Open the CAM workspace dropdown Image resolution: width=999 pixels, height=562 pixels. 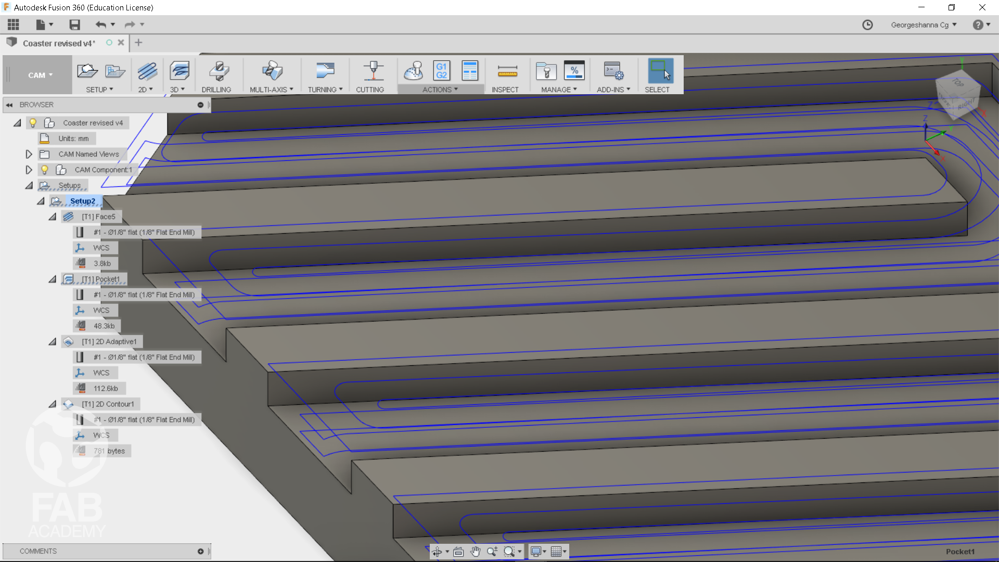click(x=40, y=75)
